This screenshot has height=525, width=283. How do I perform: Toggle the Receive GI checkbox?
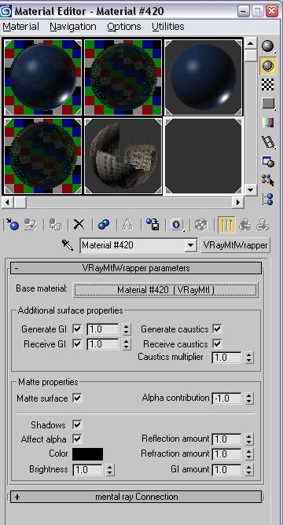(x=77, y=344)
